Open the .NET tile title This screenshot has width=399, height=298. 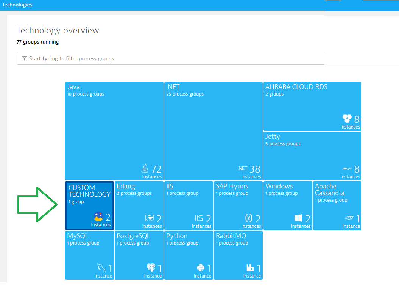click(173, 87)
